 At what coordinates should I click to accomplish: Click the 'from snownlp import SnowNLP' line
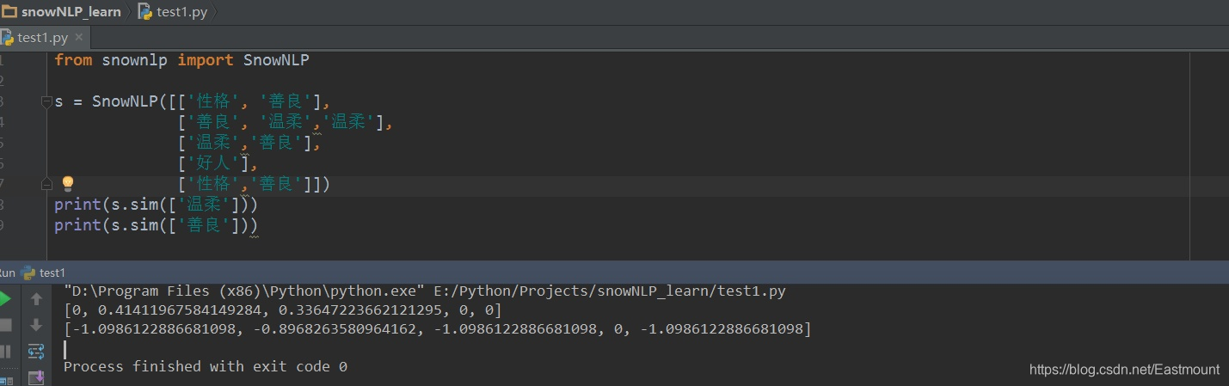pos(181,60)
